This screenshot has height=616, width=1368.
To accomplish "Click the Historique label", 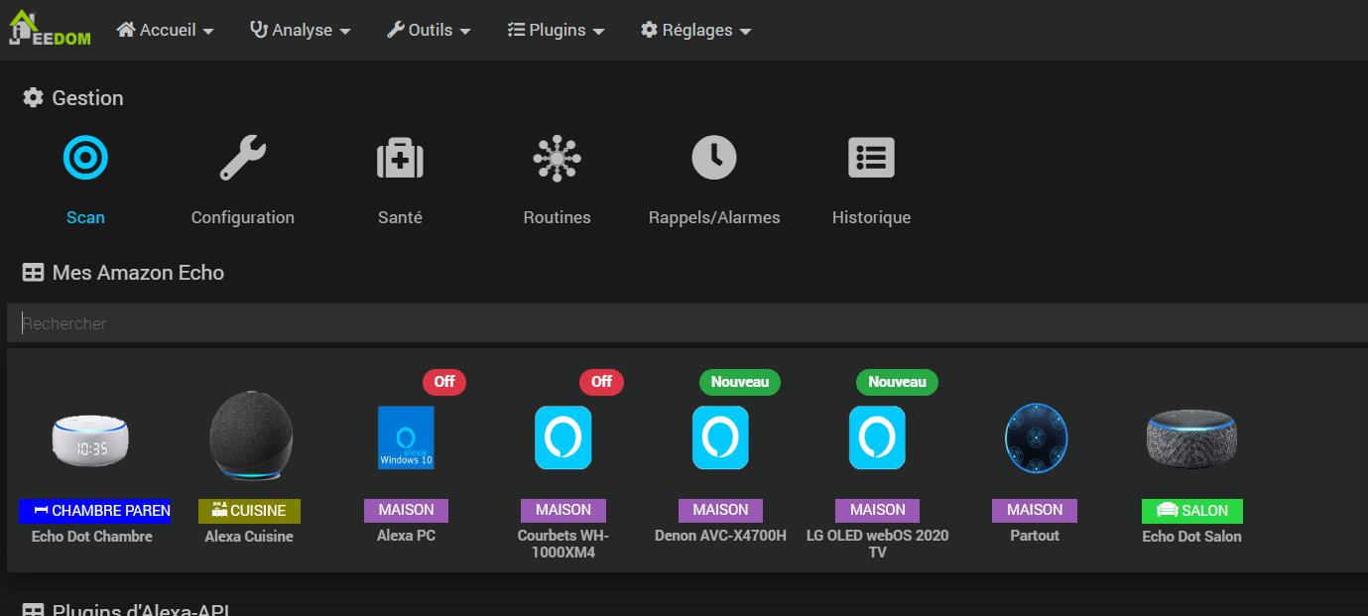I will (x=871, y=217).
